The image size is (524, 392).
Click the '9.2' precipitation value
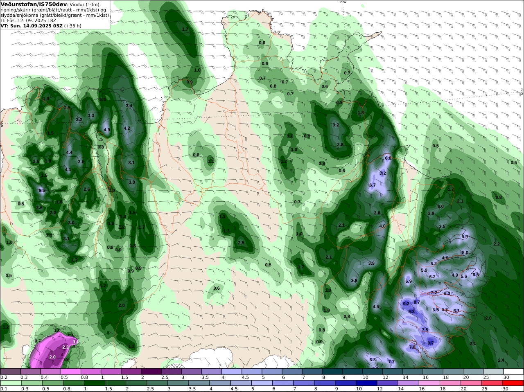(x=406, y=304)
